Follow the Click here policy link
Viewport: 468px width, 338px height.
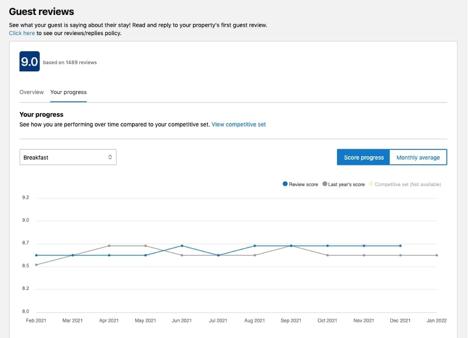click(22, 33)
